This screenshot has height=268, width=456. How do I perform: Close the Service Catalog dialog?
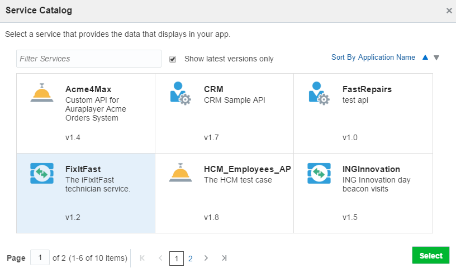(x=449, y=11)
